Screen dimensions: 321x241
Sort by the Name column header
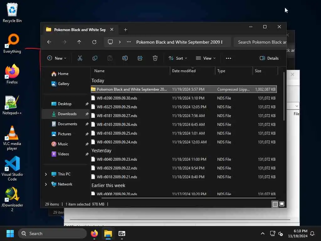130,71
